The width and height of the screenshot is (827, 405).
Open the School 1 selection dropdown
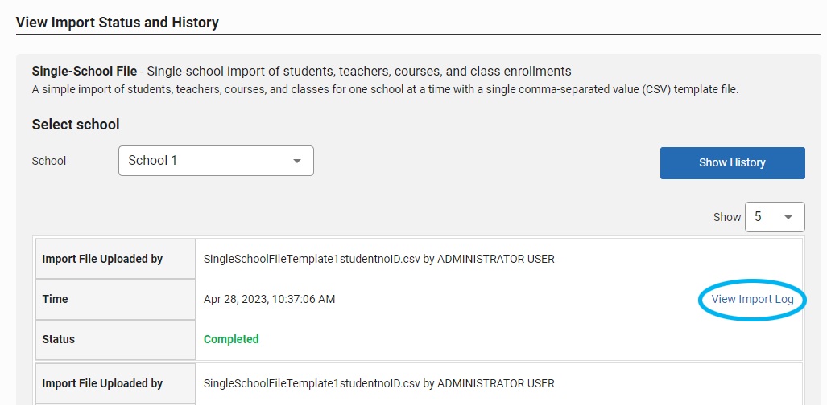coord(216,161)
